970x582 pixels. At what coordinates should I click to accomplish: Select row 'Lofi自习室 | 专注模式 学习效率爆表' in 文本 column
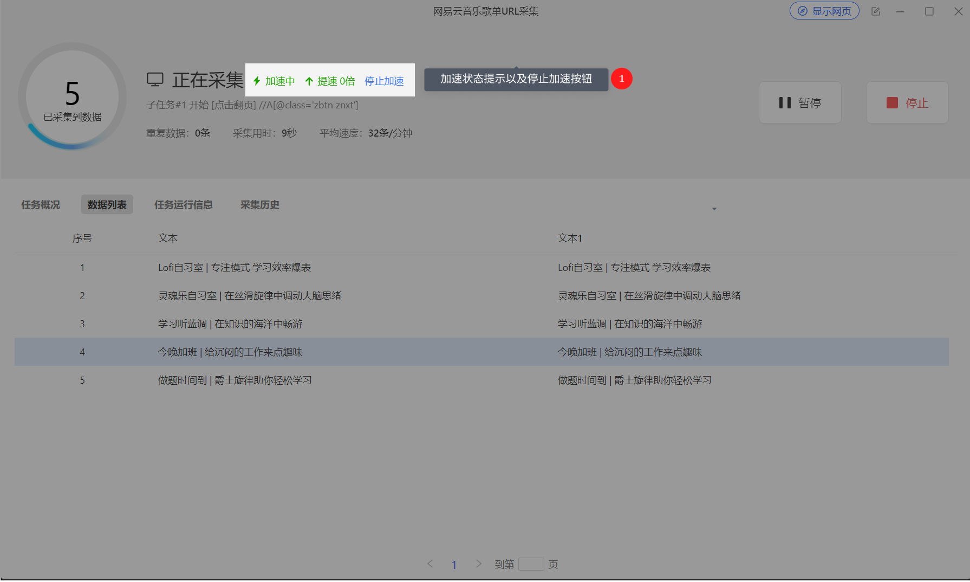coord(235,267)
